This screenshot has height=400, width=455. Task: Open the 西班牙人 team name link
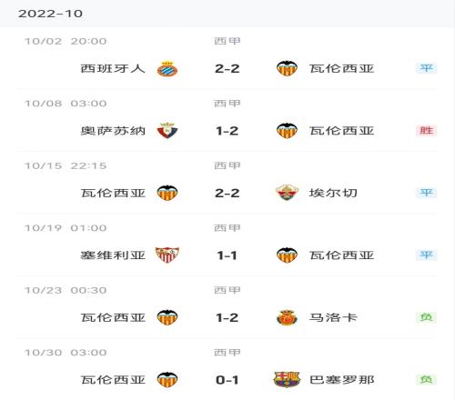tap(113, 68)
